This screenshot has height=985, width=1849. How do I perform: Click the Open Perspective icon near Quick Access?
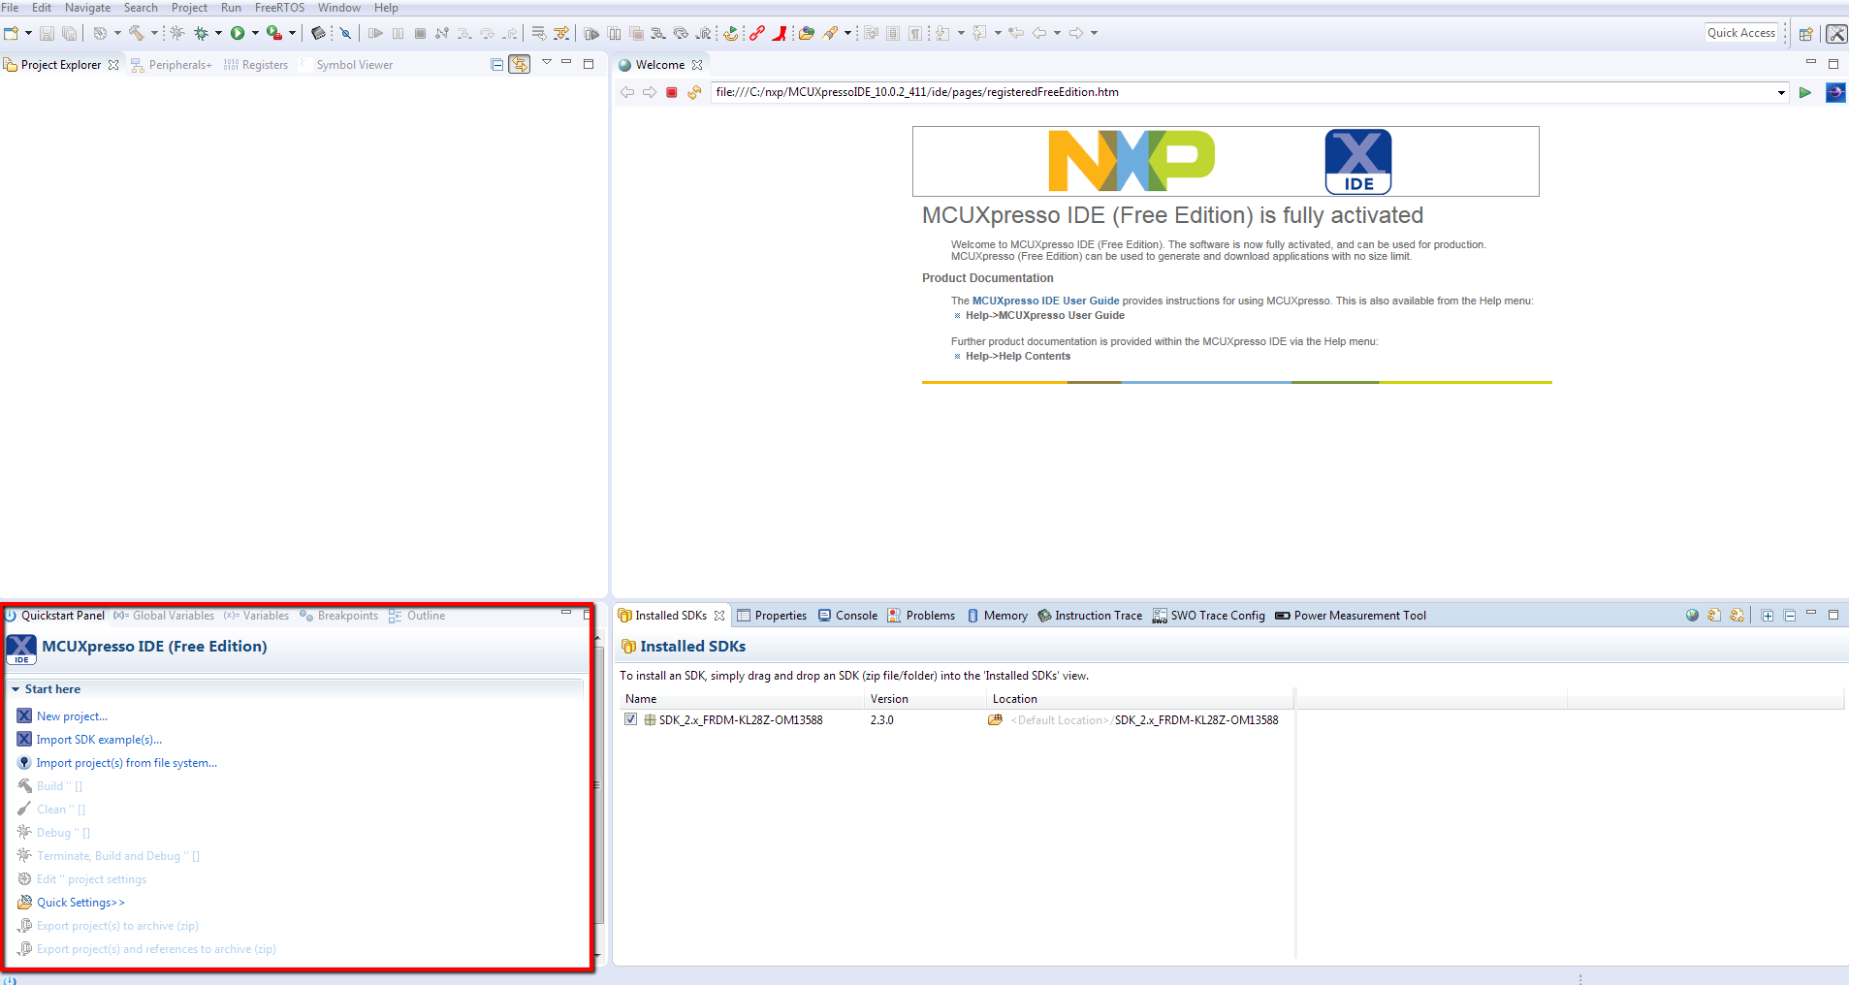1805,34
